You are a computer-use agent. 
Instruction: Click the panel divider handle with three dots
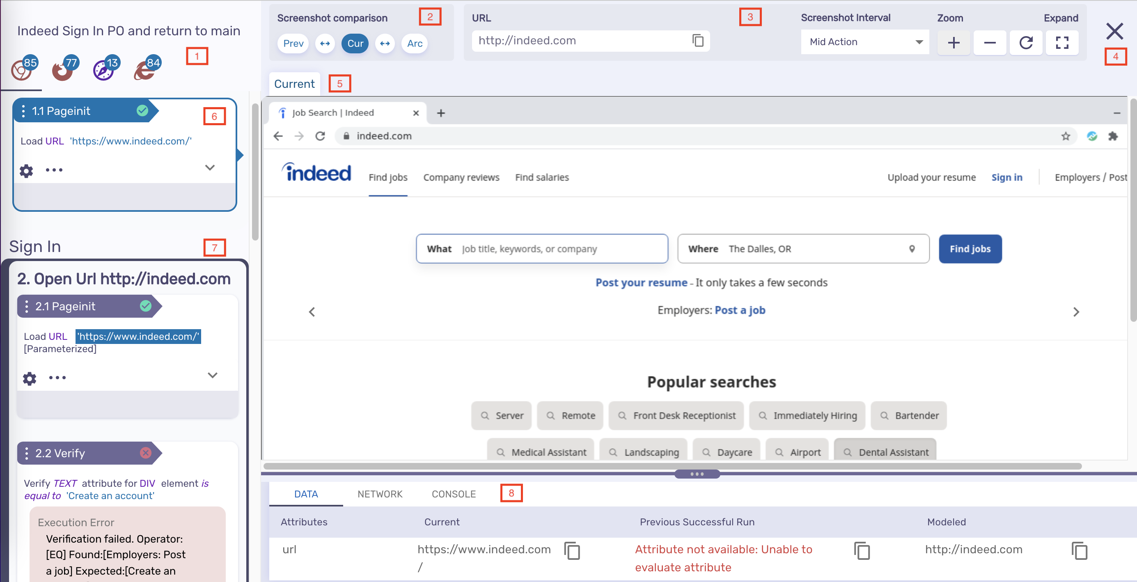[x=697, y=474]
